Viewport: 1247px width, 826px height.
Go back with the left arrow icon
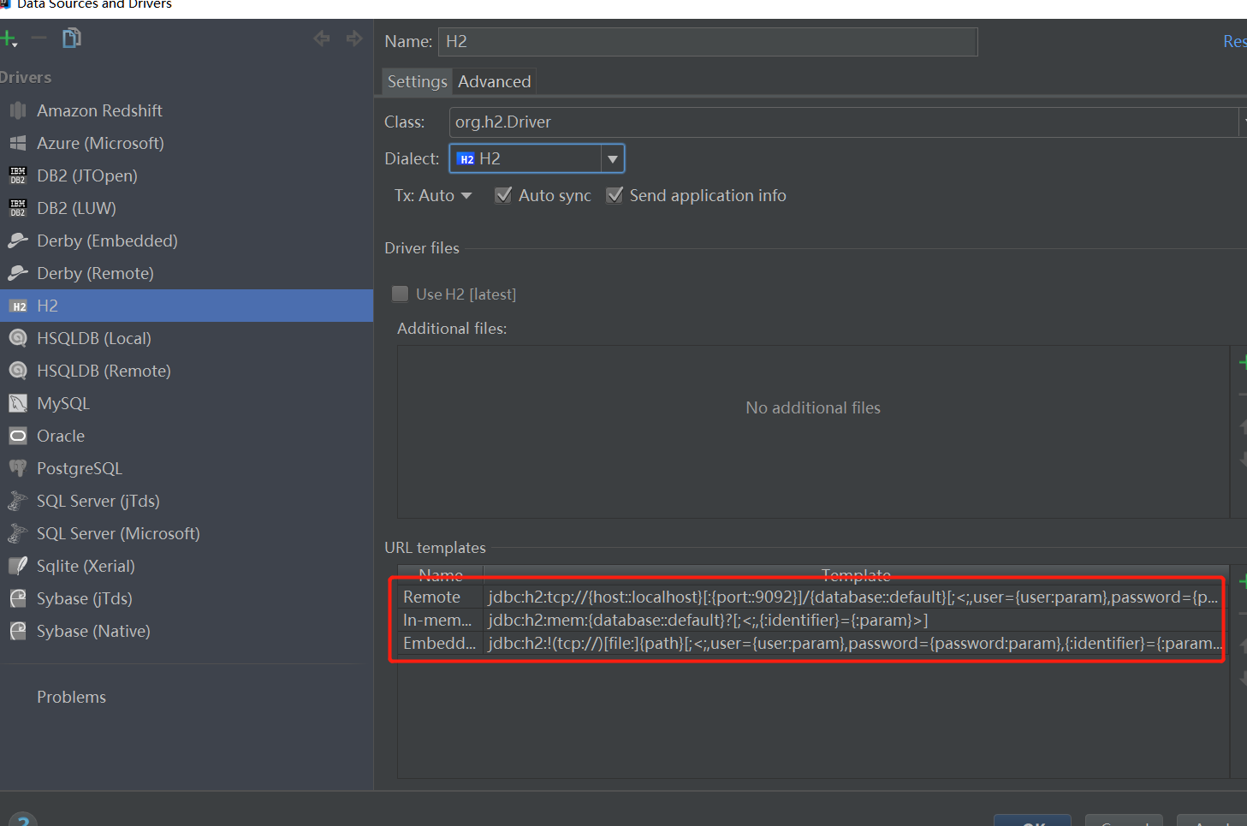[322, 38]
